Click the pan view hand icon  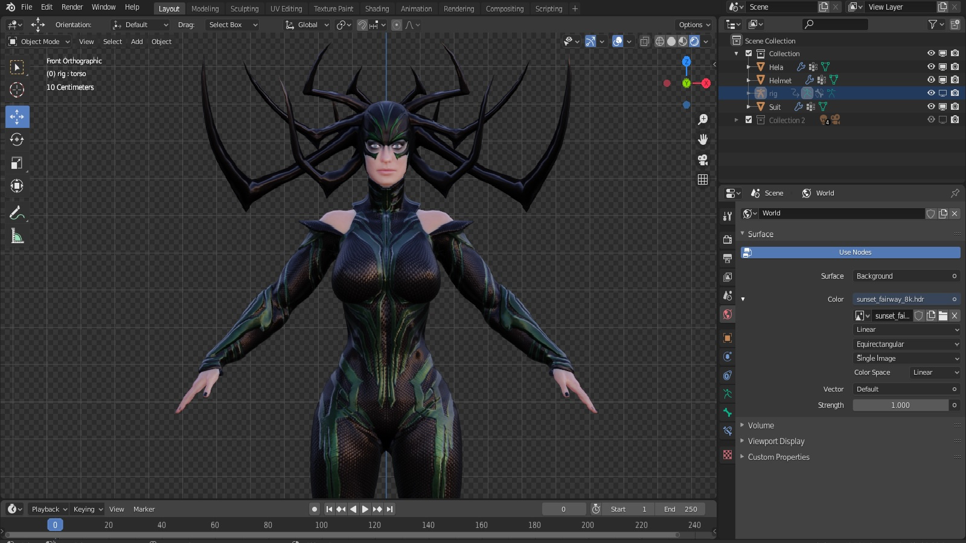[703, 139]
